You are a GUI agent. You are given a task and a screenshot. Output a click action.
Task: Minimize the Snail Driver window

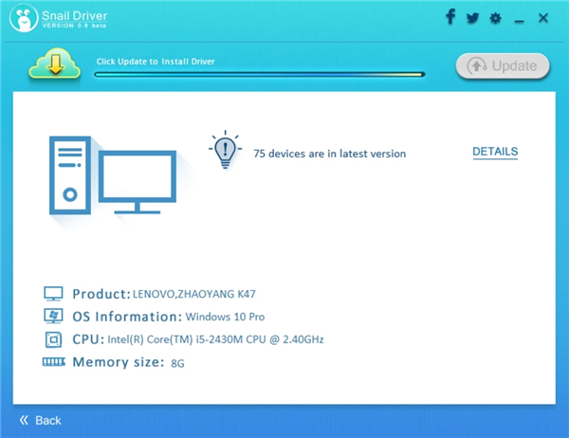519,18
